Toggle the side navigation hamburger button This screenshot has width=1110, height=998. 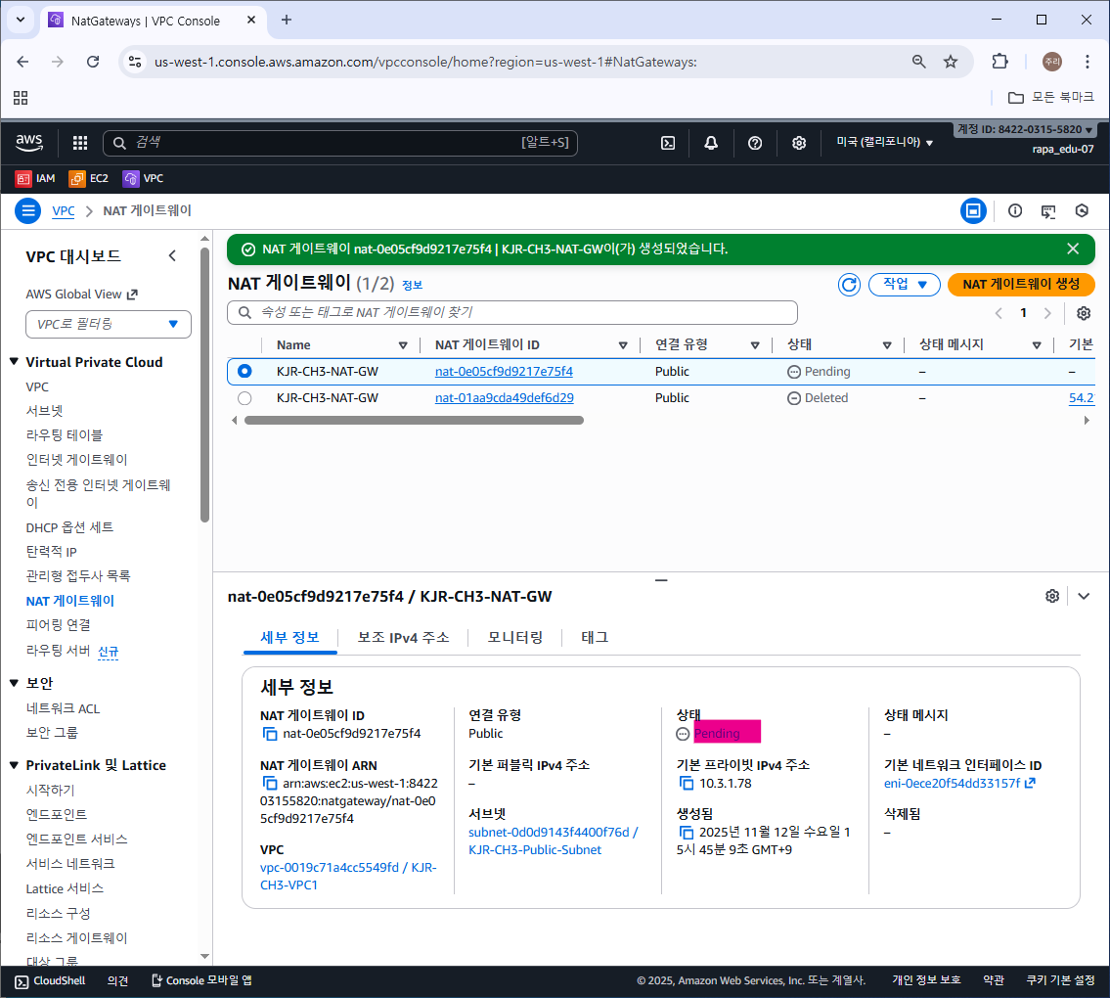point(27,210)
